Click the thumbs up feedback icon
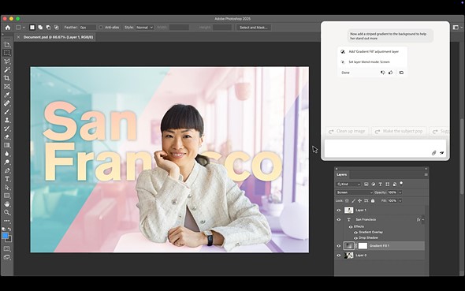The image size is (465, 291). [391, 73]
